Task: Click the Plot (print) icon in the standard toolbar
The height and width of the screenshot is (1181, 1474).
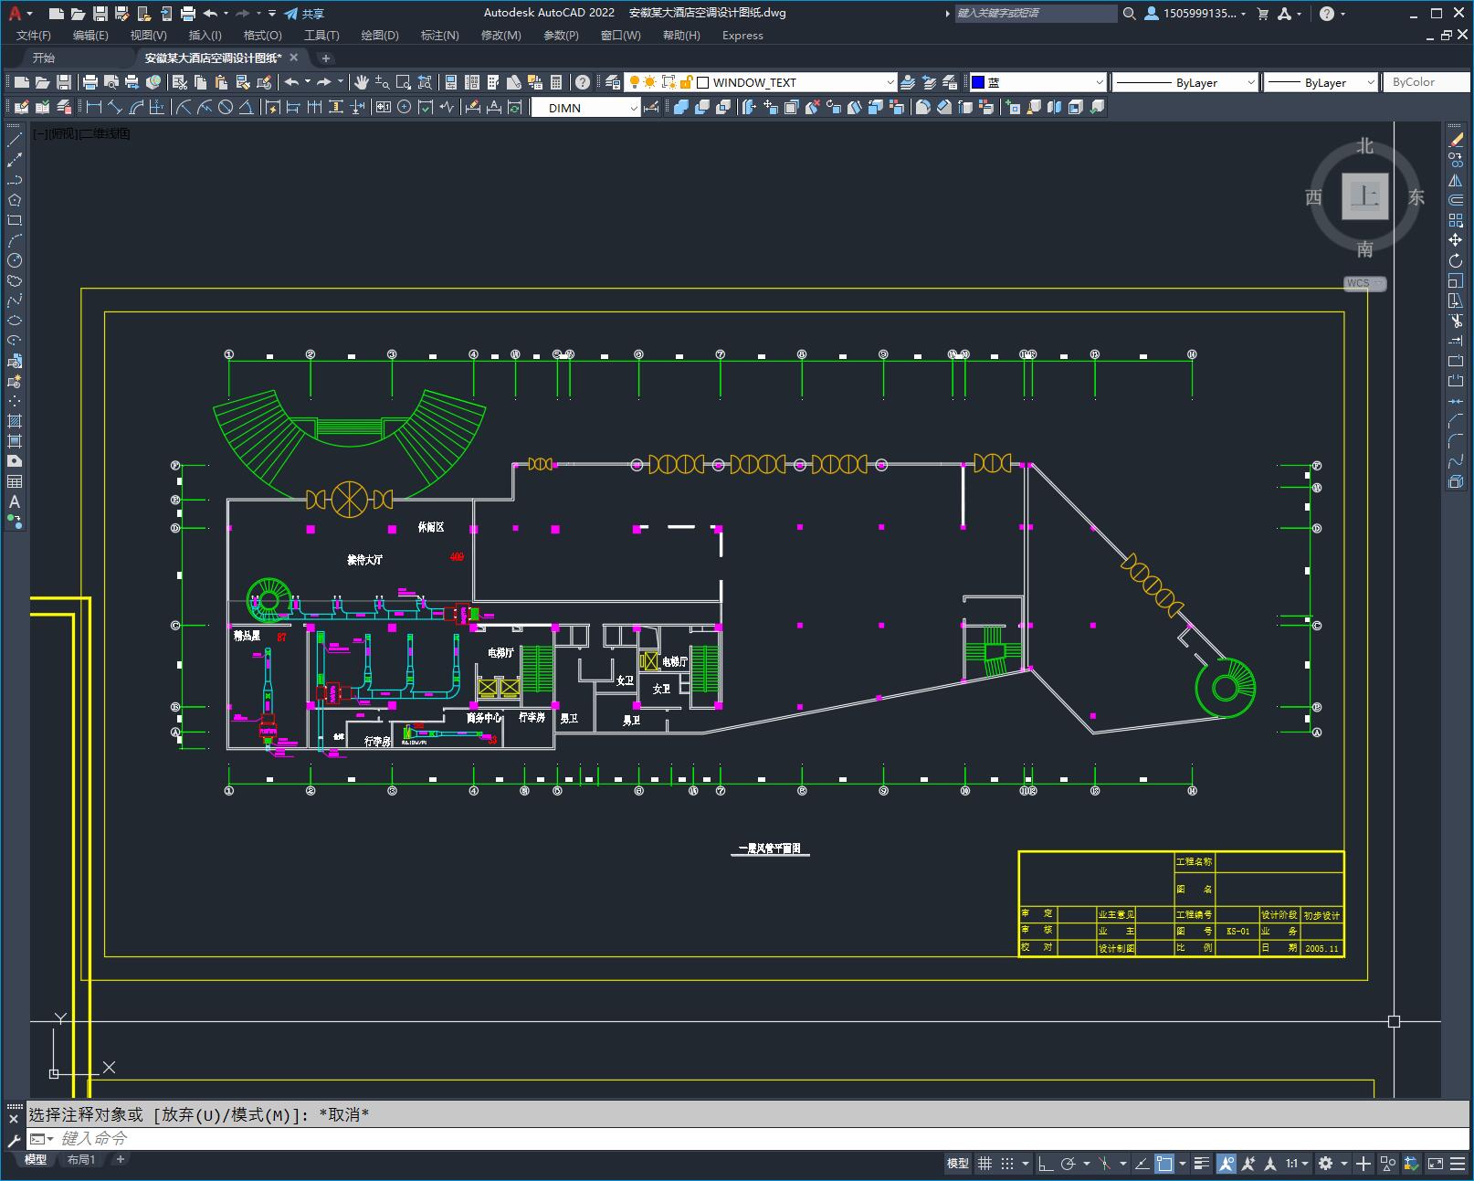Action: pyautogui.click(x=89, y=82)
